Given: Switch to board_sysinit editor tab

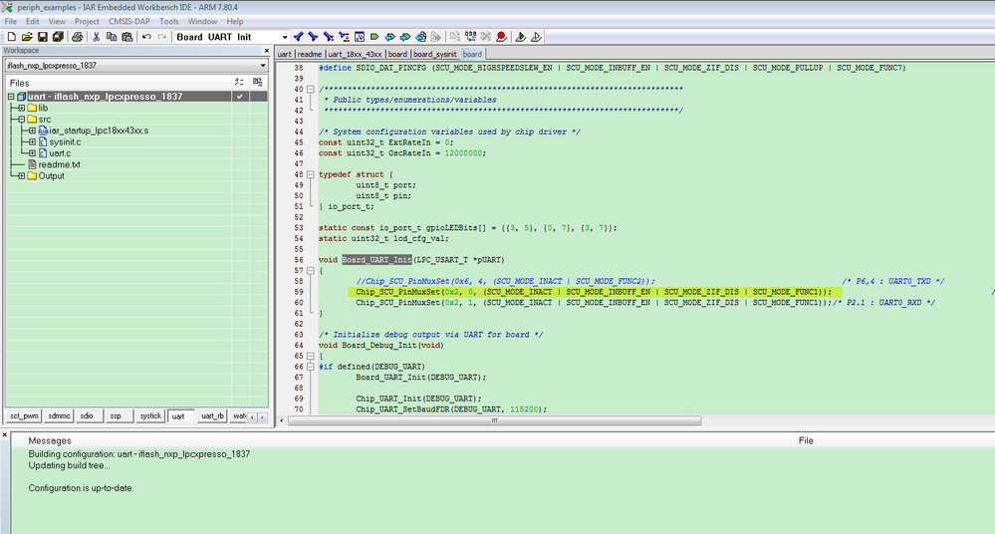Looking at the screenshot, I should pos(434,54).
